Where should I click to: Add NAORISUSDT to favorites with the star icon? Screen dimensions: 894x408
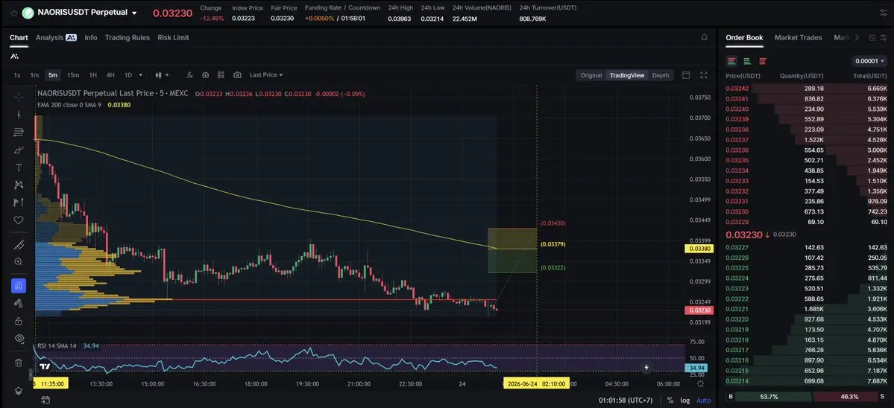tap(13, 13)
